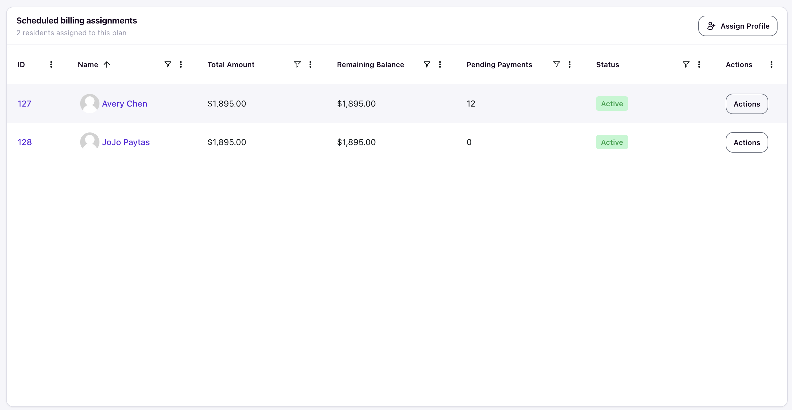792x410 pixels.
Task: Click JoJo Paytas's Remaining Balance $1,895.00
Action: [x=356, y=142]
